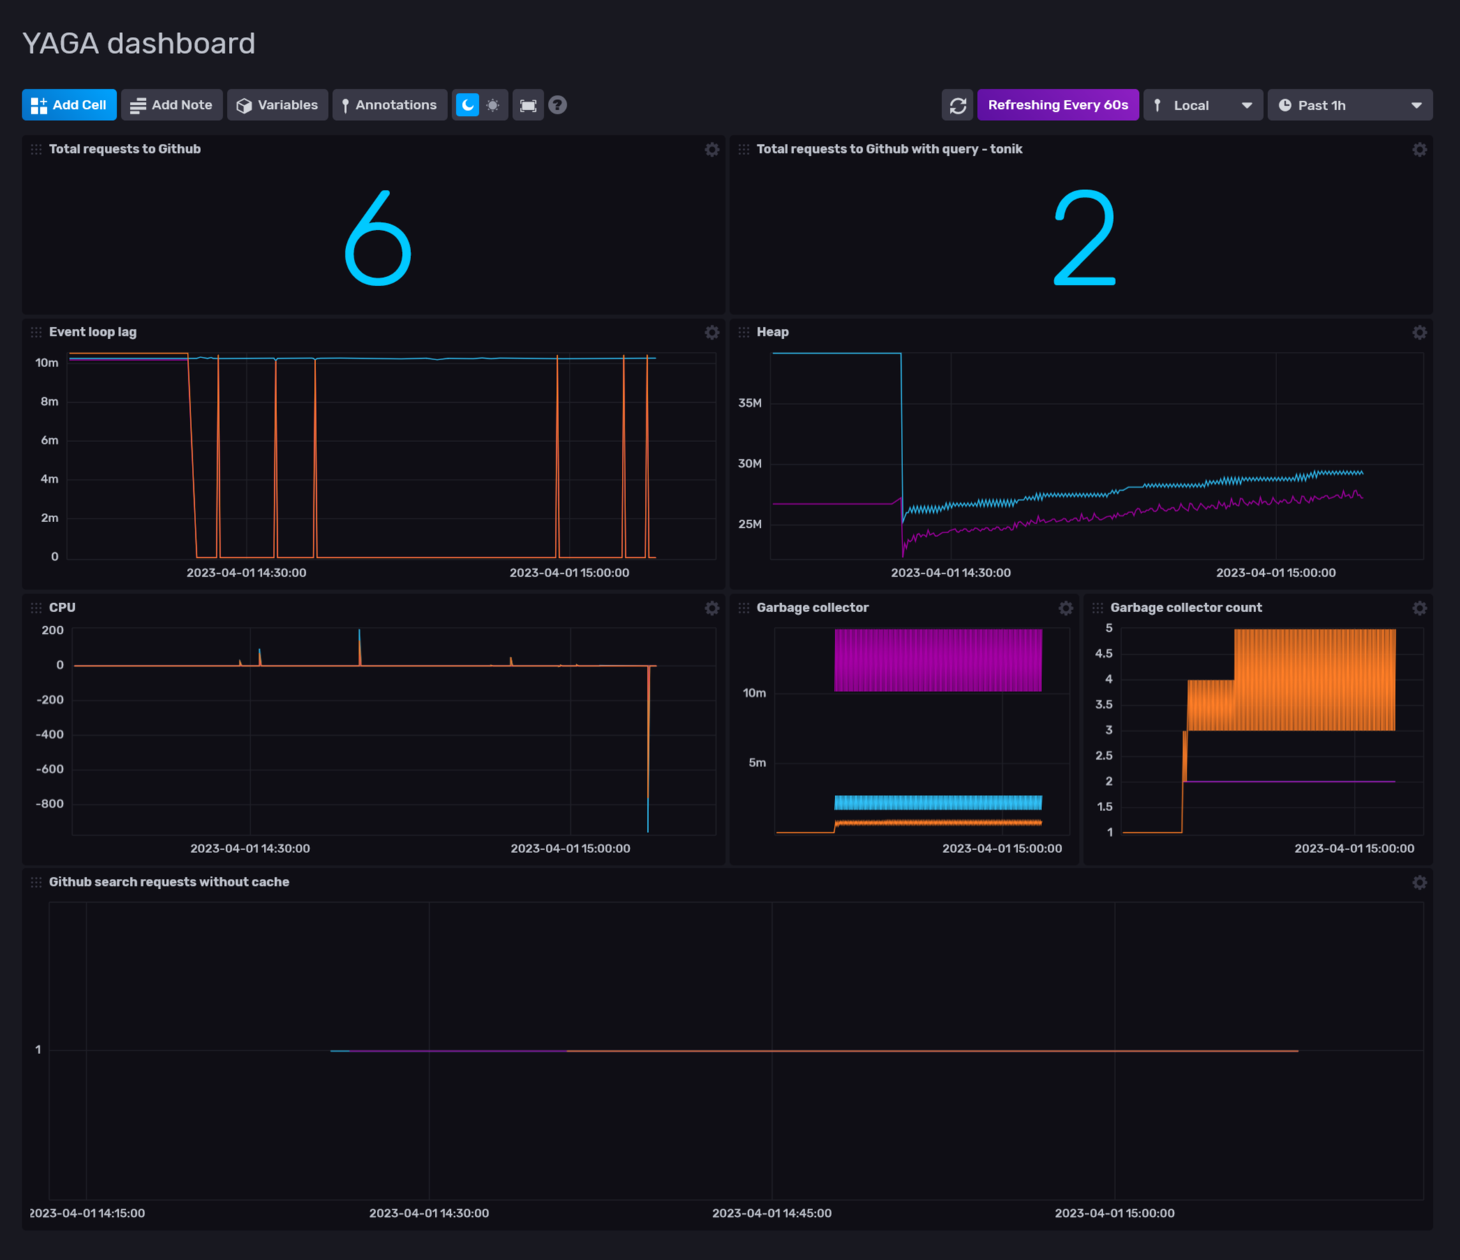Image resolution: width=1460 pixels, height=1260 pixels.
Task: Open Refreshing Every 60s interval dropdown
Action: [x=1057, y=105]
